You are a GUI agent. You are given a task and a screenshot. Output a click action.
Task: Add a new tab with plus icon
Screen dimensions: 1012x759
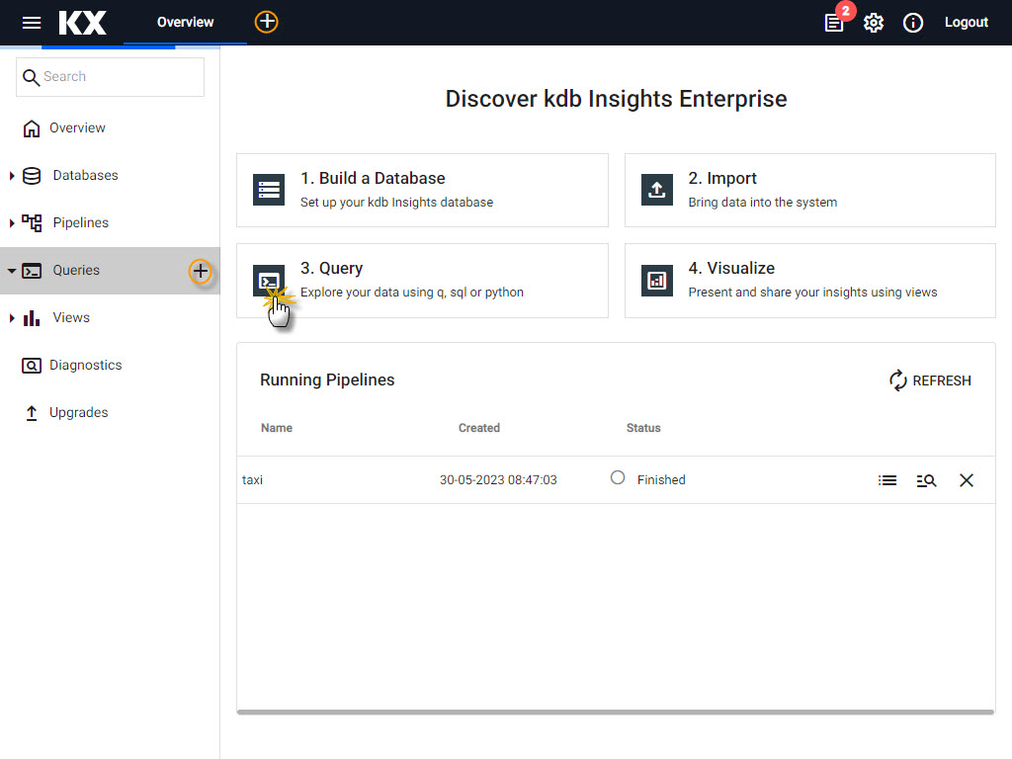coord(267,22)
